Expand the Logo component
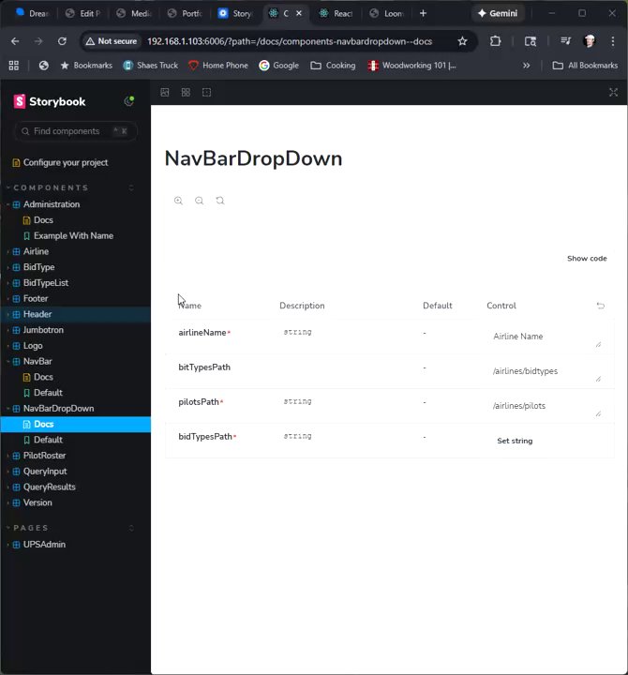 [x=33, y=346]
